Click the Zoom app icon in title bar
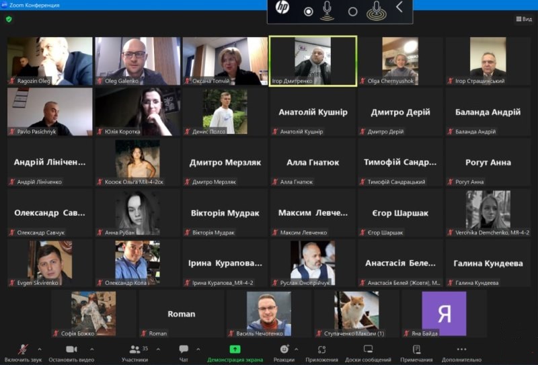538x365 pixels. (4, 5)
